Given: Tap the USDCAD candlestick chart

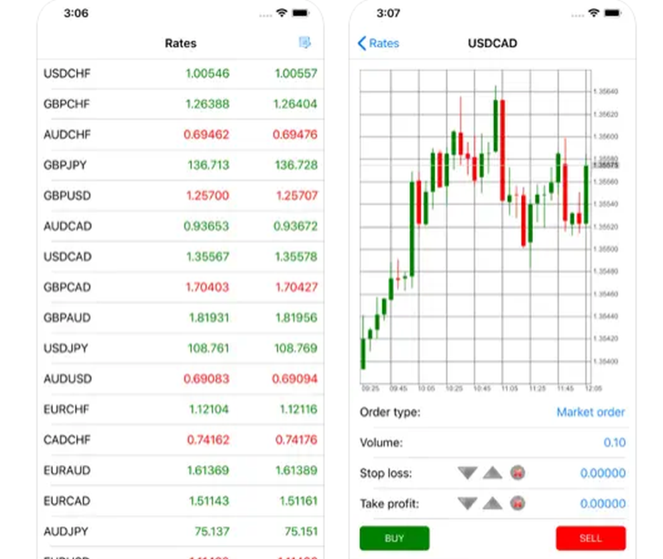Looking at the screenshot, I should click(x=475, y=226).
